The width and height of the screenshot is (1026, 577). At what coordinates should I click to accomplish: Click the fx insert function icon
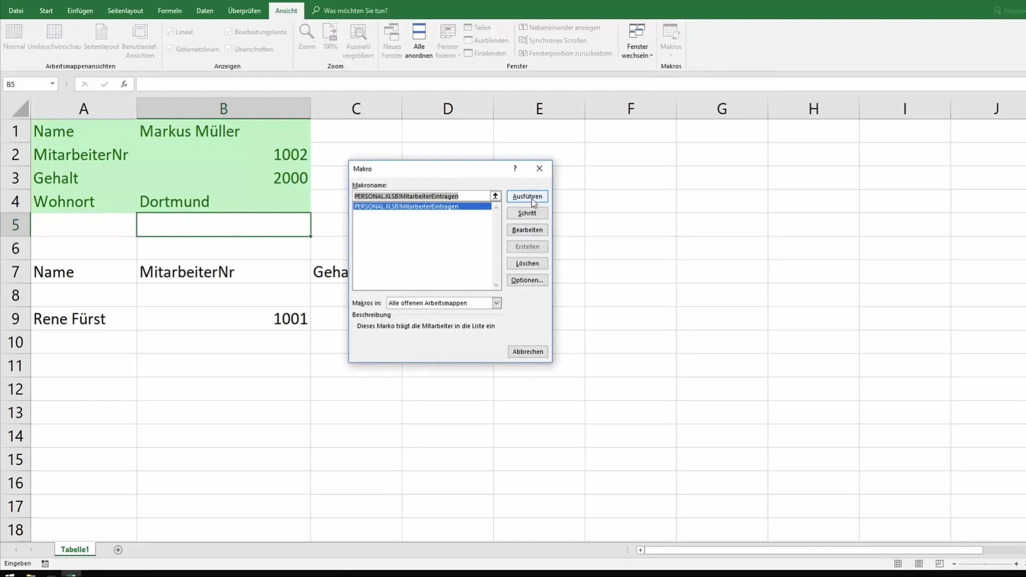click(124, 84)
